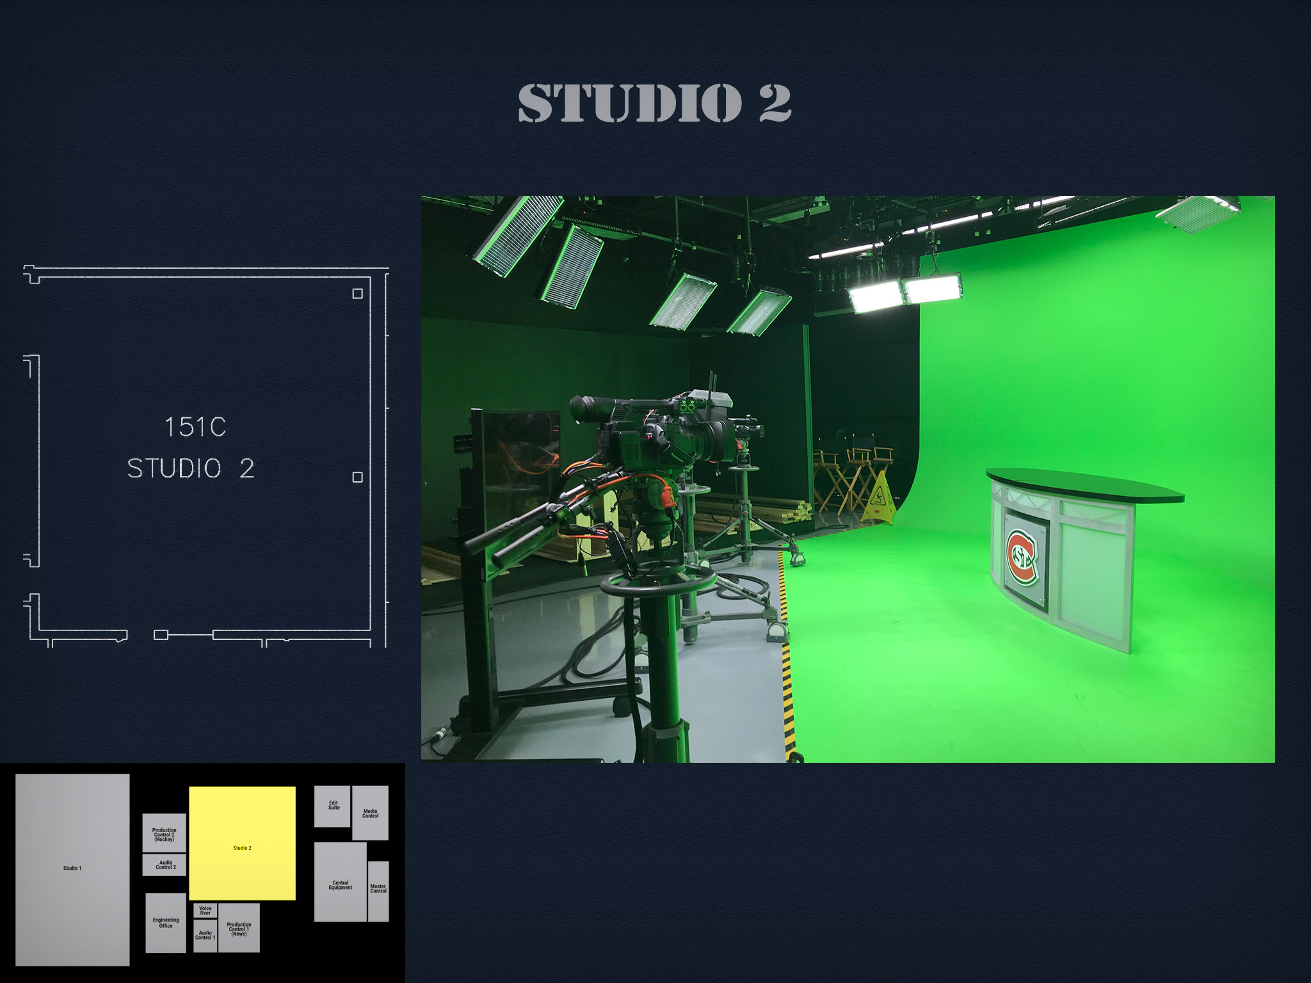Click the Studio 1 room block

click(x=72, y=869)
